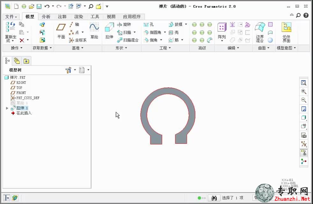This screenshot has height=204, width=313.
Task: Switch to the 分析 tab
Action: click(46, 17)
